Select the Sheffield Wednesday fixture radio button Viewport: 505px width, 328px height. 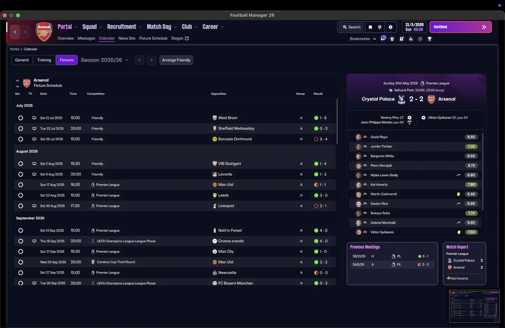click(x=21, y=129)
